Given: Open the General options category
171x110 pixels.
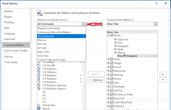Looking at the screenshot, I should [x=16, y=11].
